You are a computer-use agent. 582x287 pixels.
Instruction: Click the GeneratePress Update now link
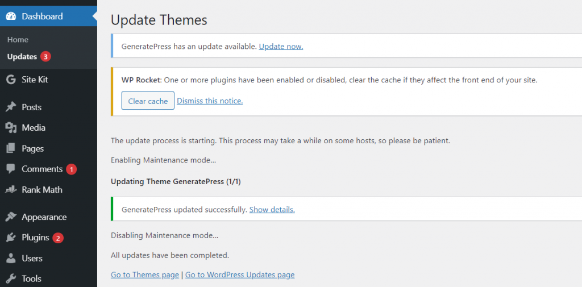click(x=281, y=47)
